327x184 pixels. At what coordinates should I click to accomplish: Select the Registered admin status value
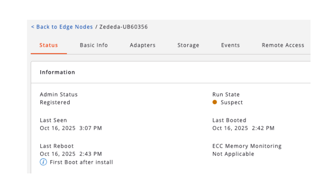pos(55,103)
